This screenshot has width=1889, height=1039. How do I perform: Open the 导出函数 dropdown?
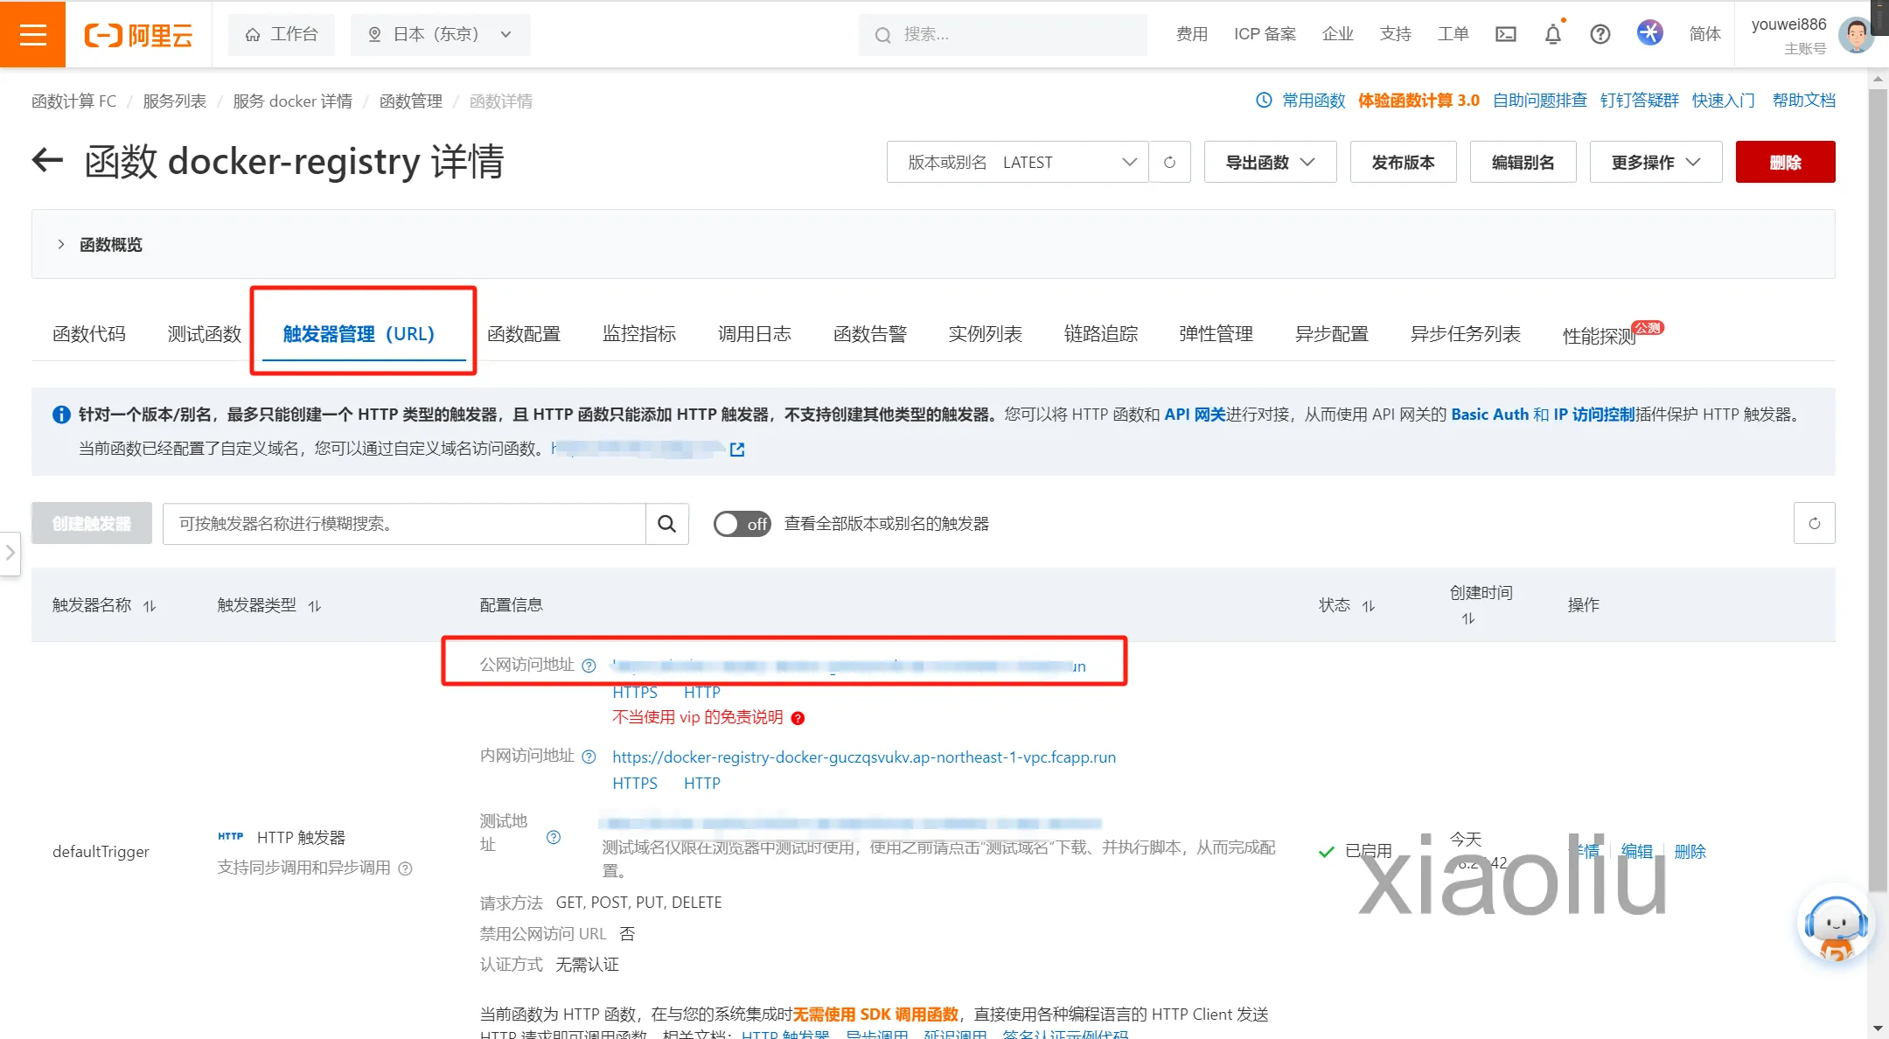(1270, 162)
